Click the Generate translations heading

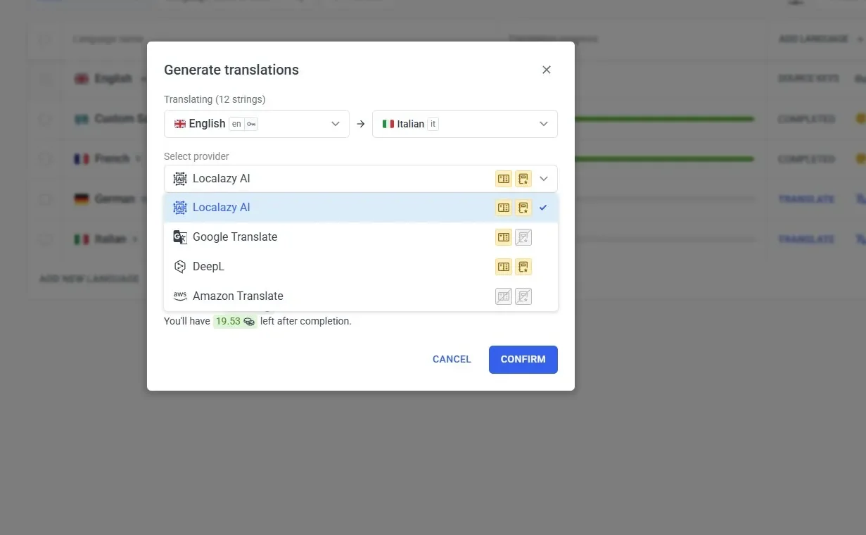point(231,70)
